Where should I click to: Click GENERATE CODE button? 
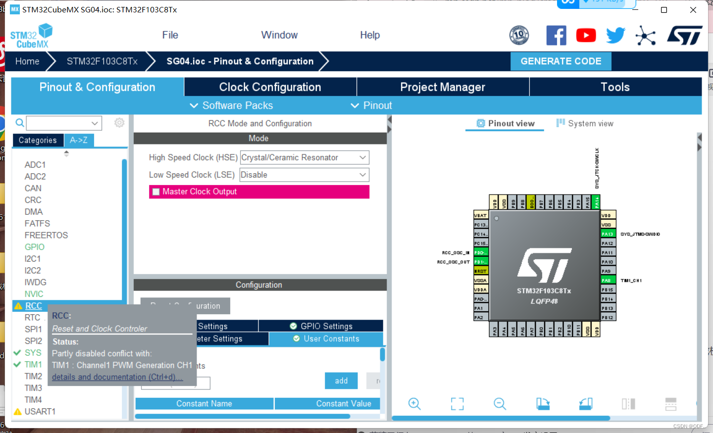point(561,61)
